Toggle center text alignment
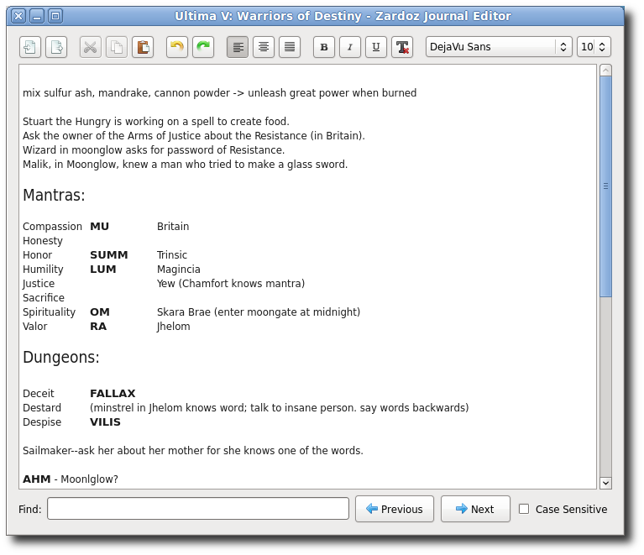The width and height of the screenshot is (644, 555). pos(264,47)
